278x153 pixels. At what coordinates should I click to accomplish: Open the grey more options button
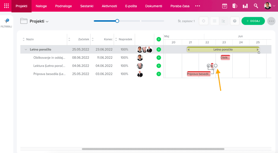pyautogui.click(x=271, y=21)
